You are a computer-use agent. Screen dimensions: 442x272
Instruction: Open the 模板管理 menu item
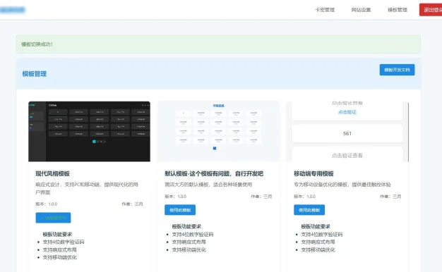[x=398, y=10]
